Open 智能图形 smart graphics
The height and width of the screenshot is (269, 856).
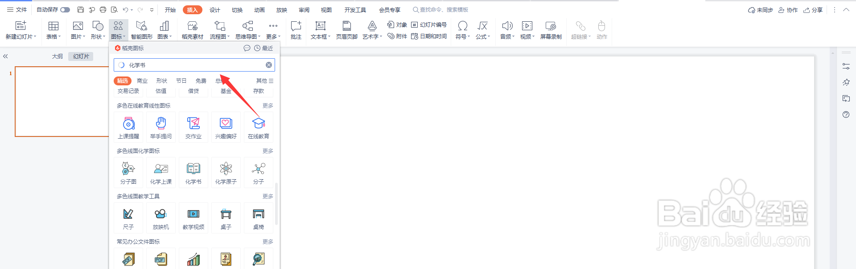click(142, 30)
